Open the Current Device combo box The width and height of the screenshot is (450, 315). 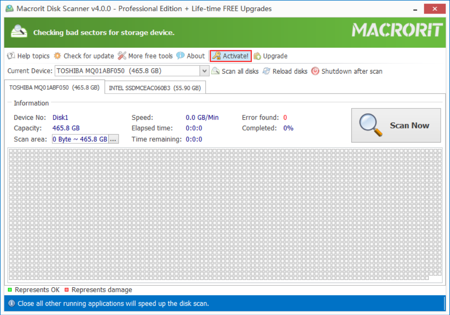coord(132,71)
